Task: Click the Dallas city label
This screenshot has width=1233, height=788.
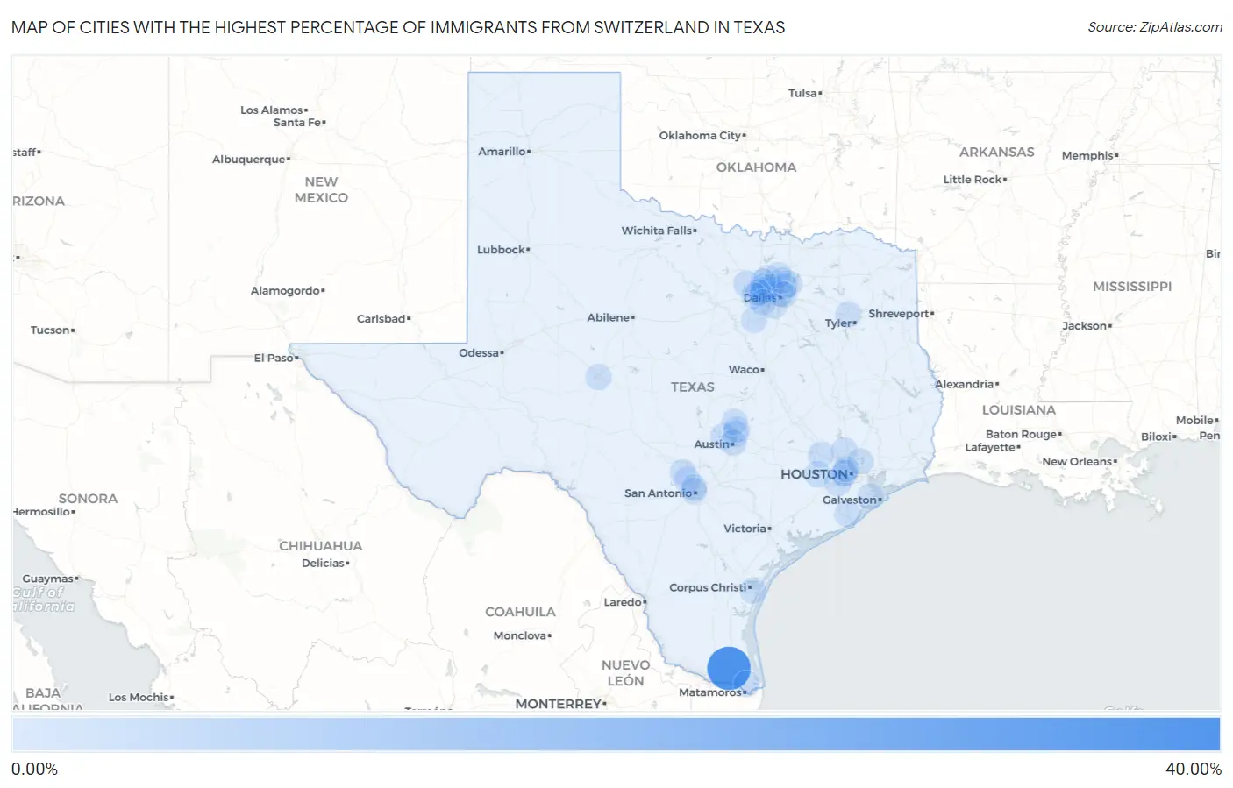Action: (759, 298)
